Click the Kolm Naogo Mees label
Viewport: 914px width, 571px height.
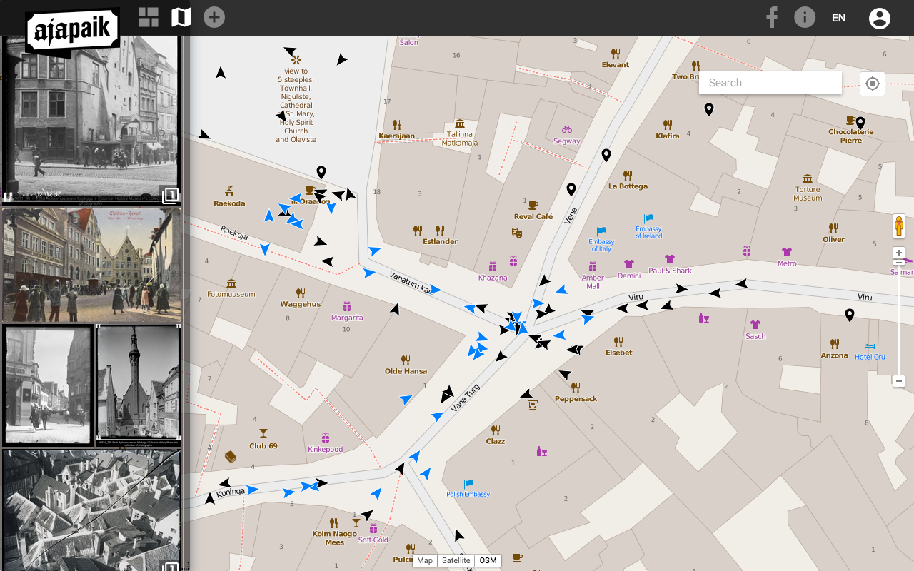pos(335,538)
